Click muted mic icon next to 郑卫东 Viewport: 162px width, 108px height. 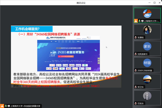pos(136,87)
